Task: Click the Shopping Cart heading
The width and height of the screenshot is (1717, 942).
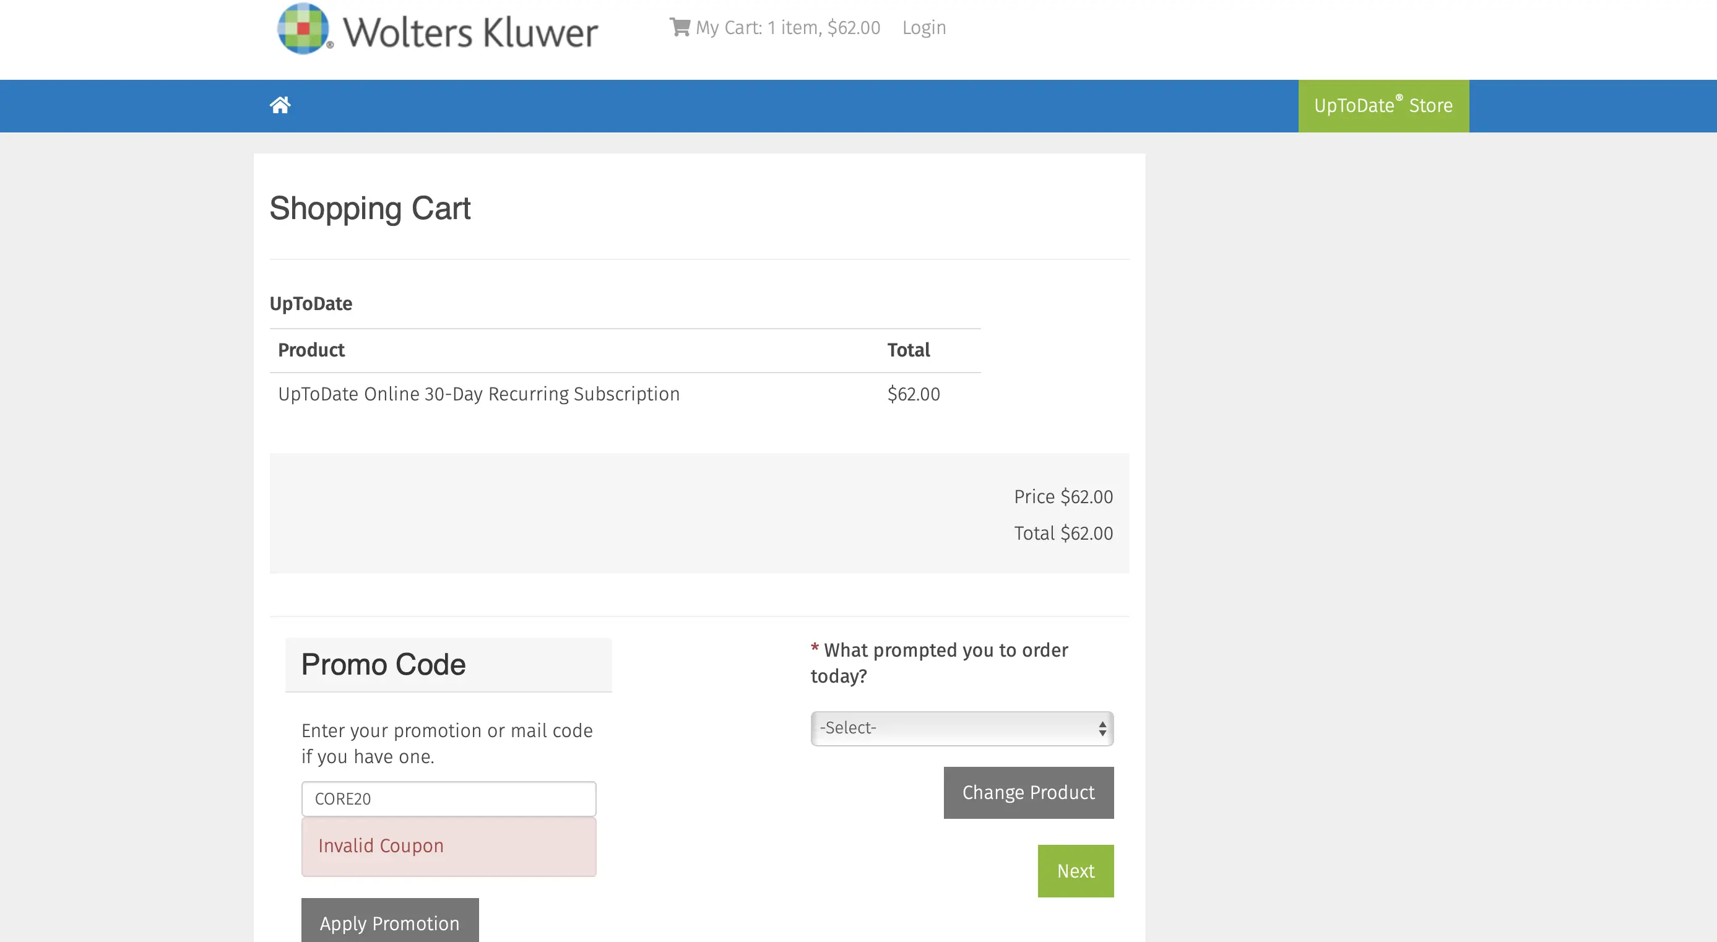Action: 370,209
